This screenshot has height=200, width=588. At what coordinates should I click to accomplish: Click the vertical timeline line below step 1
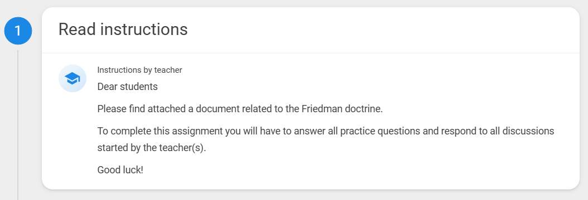click(18, 123)
